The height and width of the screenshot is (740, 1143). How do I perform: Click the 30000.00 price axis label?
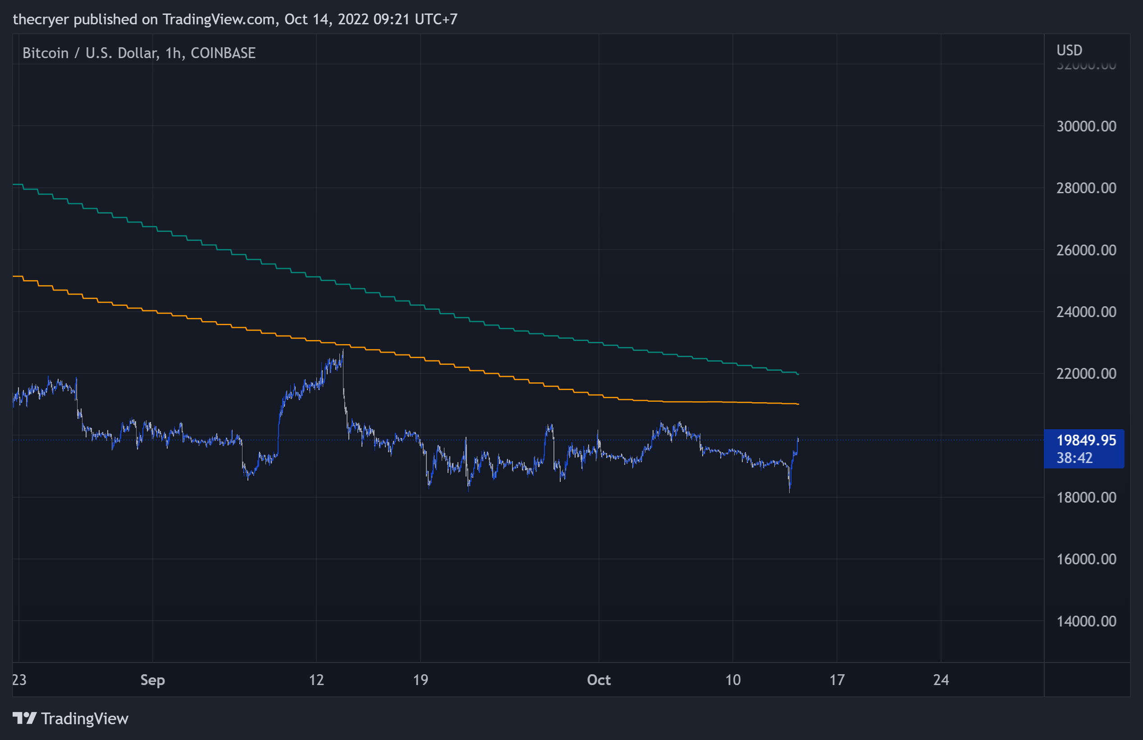click(x=1086, y=126)
